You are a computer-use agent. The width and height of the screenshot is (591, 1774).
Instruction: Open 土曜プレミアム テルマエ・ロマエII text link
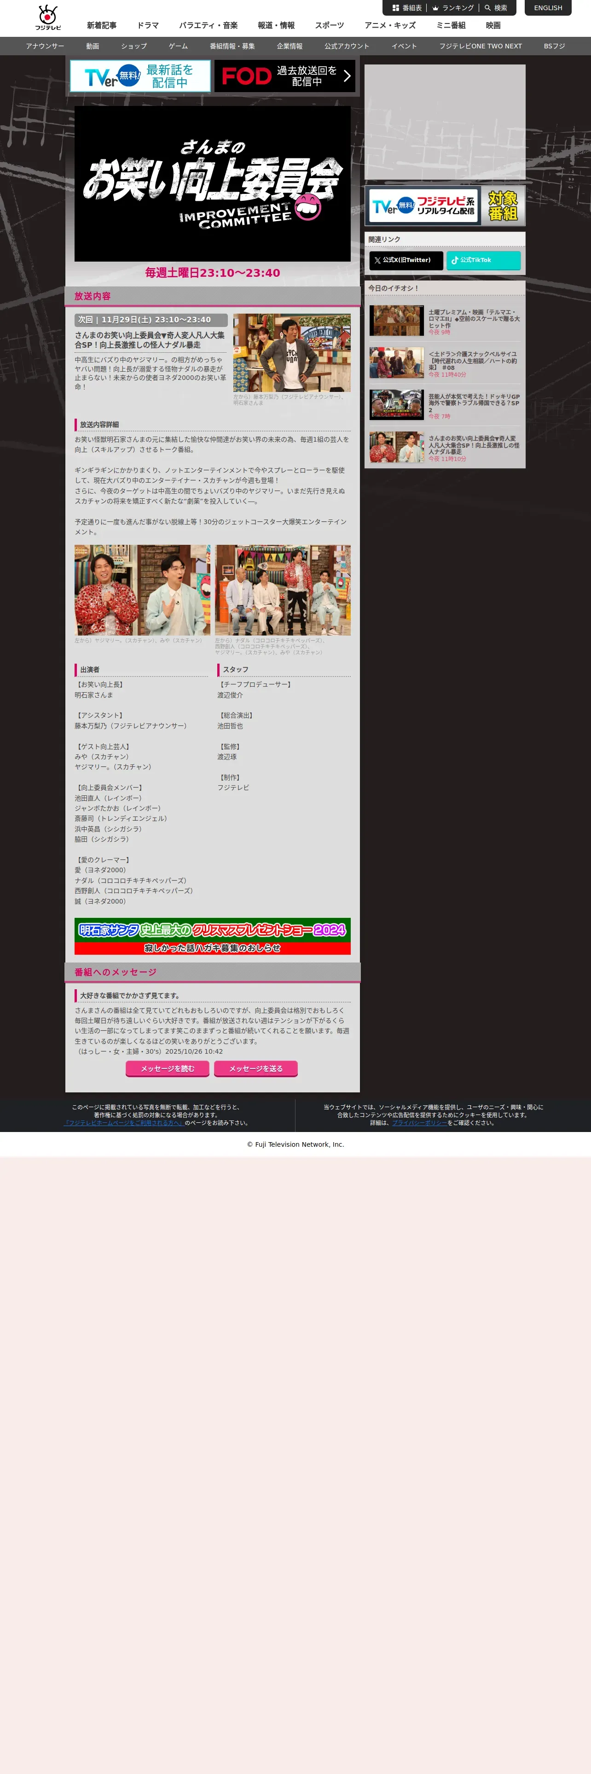[474, 319]
